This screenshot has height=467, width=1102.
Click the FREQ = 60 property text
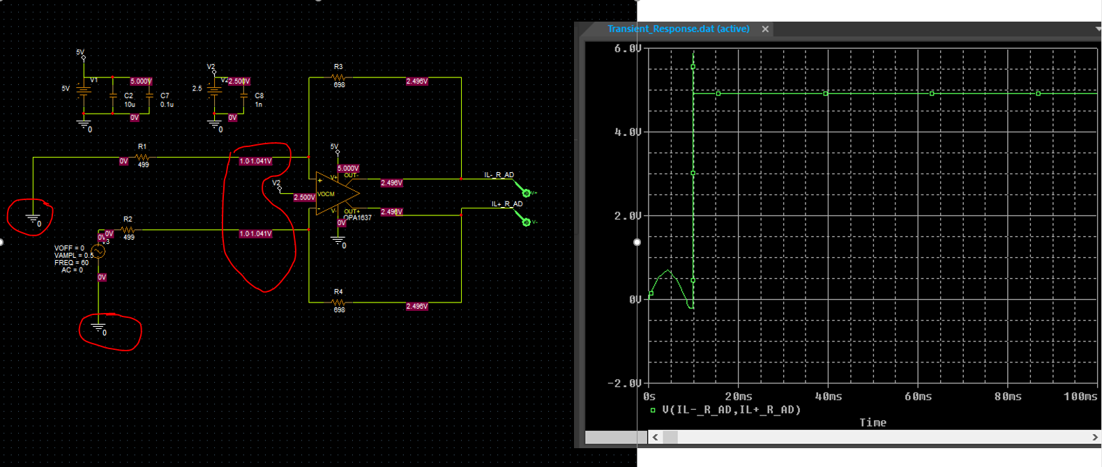[71, 263]
